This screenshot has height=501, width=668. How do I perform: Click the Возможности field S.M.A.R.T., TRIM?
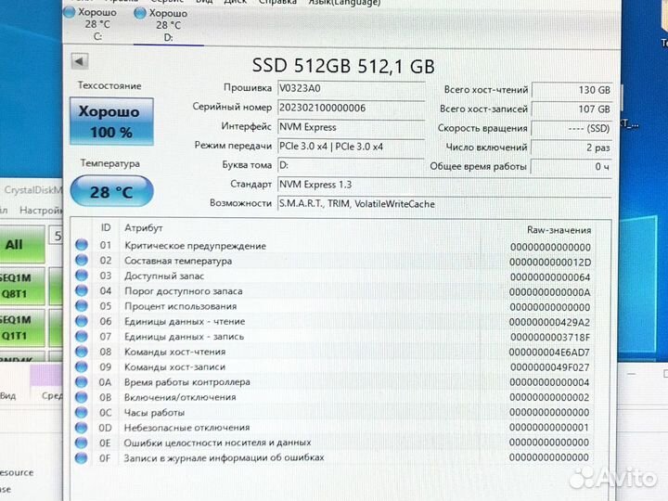coord(444,203)
